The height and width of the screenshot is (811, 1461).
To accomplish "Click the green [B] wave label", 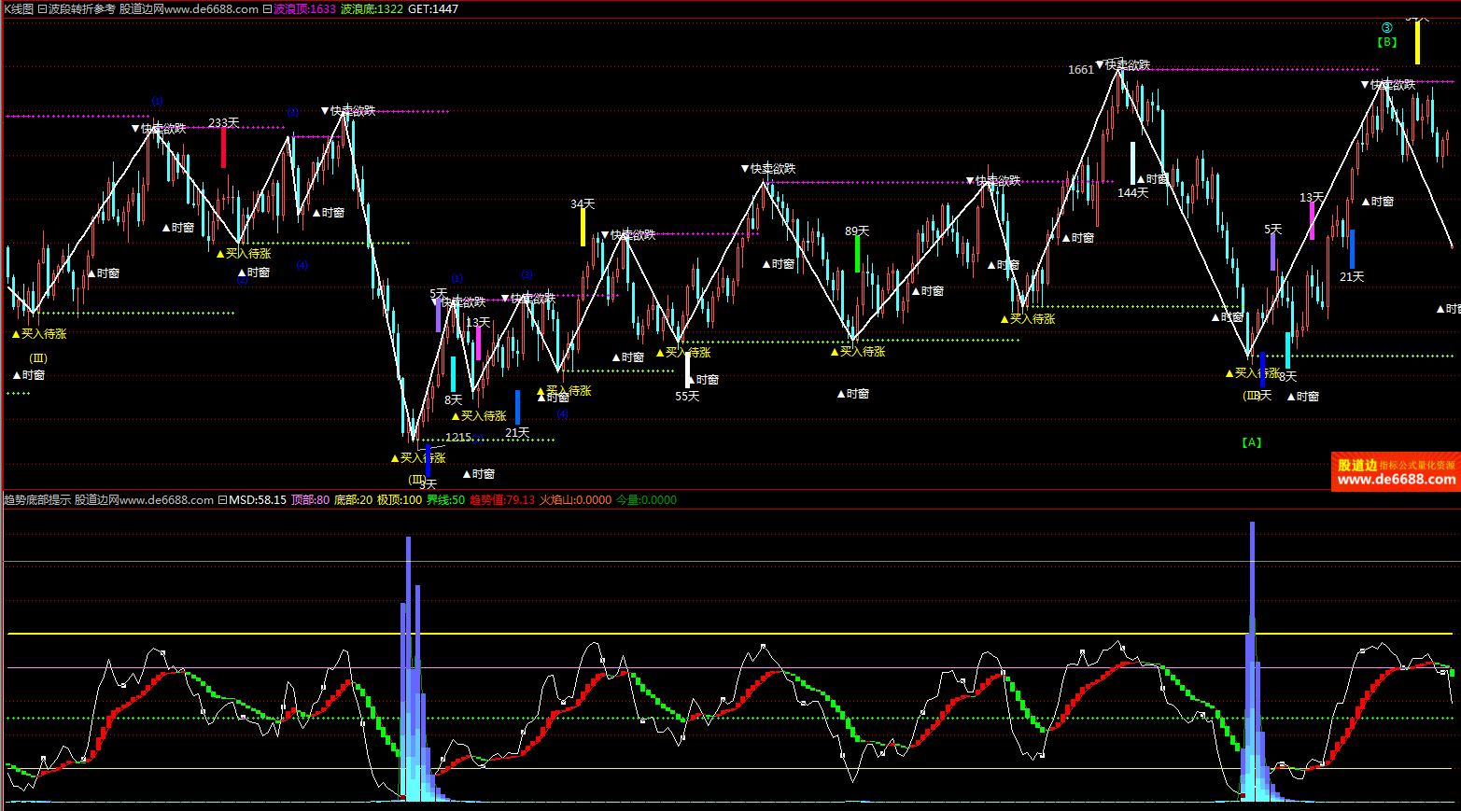I will (1386, 42).
